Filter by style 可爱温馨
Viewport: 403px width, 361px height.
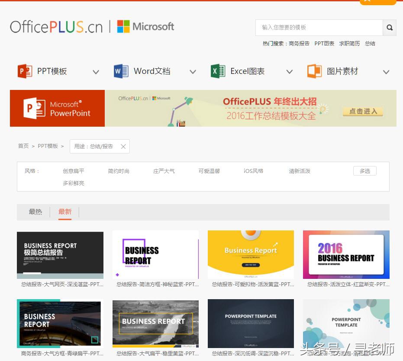pos(209,171)
